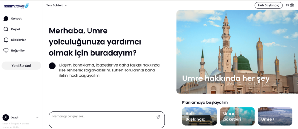Open Sohbet chat bubble icon
The width and height of the screenshot is (298, 129).
pyautogui.click(x=6, y=19)
